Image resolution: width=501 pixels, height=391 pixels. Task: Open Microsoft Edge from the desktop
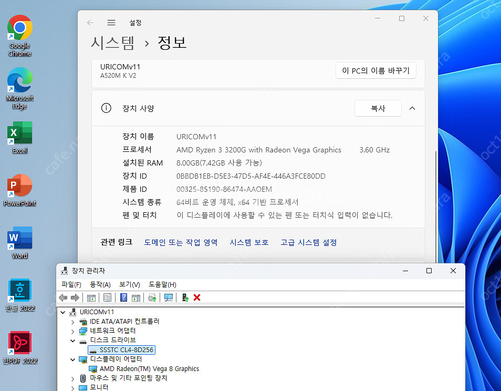[19, 81]
